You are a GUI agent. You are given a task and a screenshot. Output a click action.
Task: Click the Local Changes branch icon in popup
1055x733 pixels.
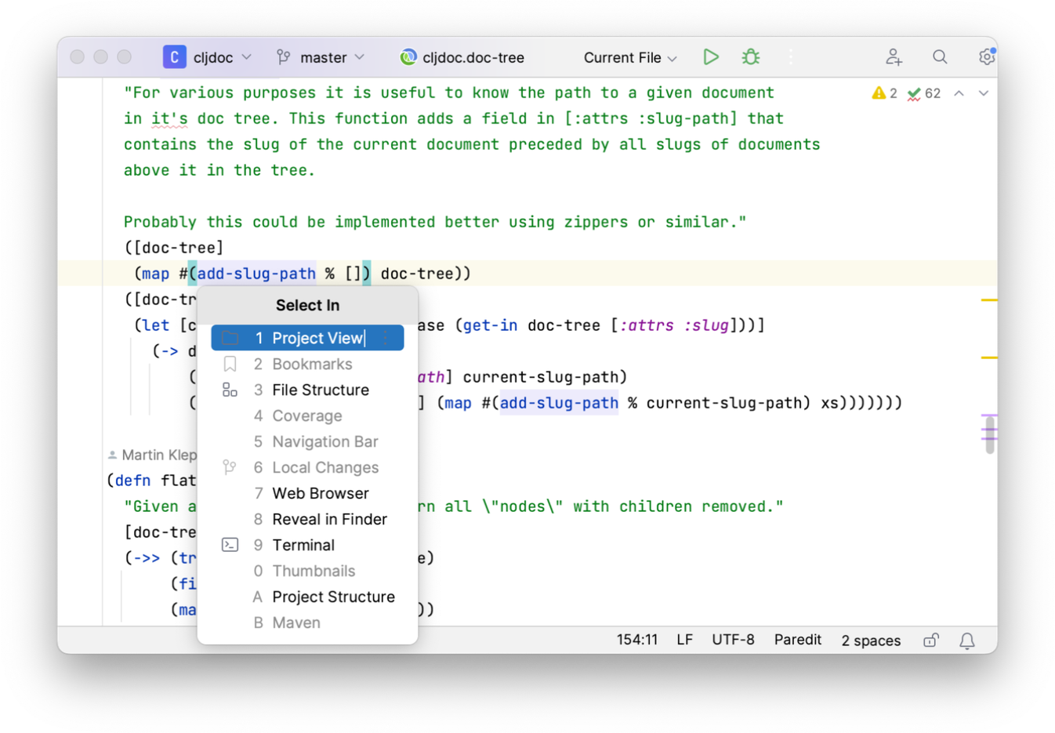point(230,467)
